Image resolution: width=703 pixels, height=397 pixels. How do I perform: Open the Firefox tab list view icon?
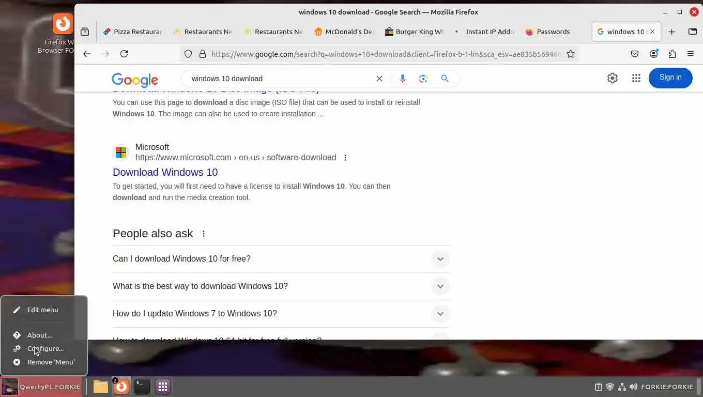pos(85,32)
